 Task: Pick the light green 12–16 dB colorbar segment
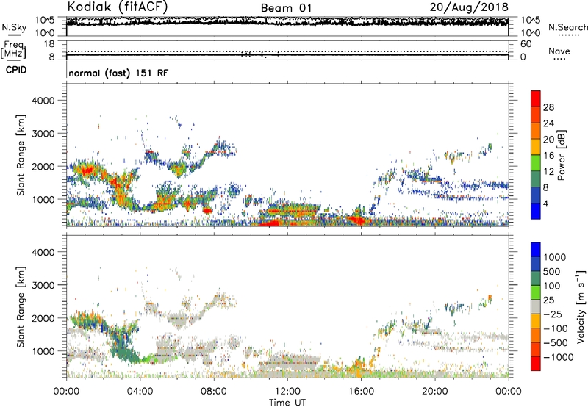click(536, 164)
